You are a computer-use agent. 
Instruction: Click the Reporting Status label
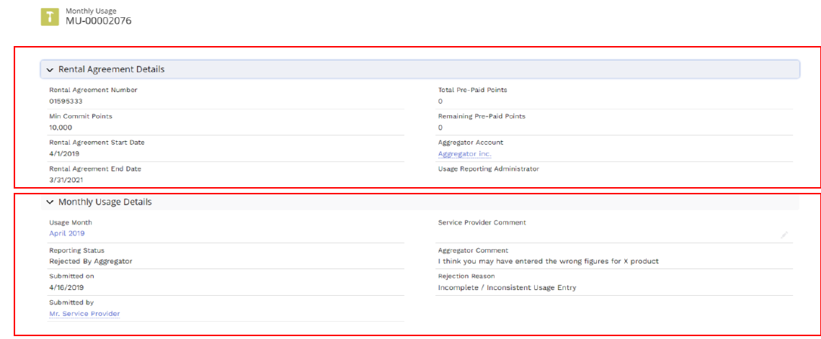click(76, 250)
